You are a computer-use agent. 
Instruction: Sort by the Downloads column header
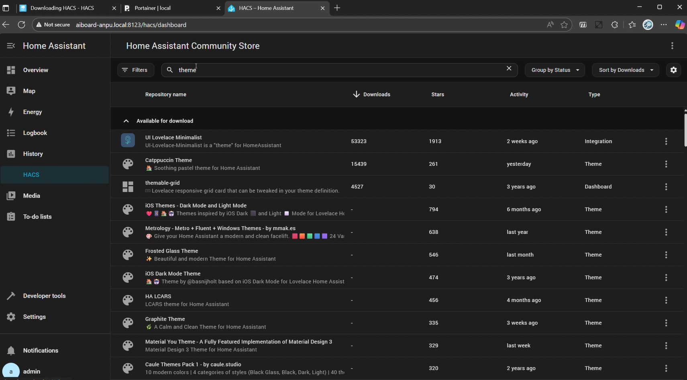coord(376,94)
